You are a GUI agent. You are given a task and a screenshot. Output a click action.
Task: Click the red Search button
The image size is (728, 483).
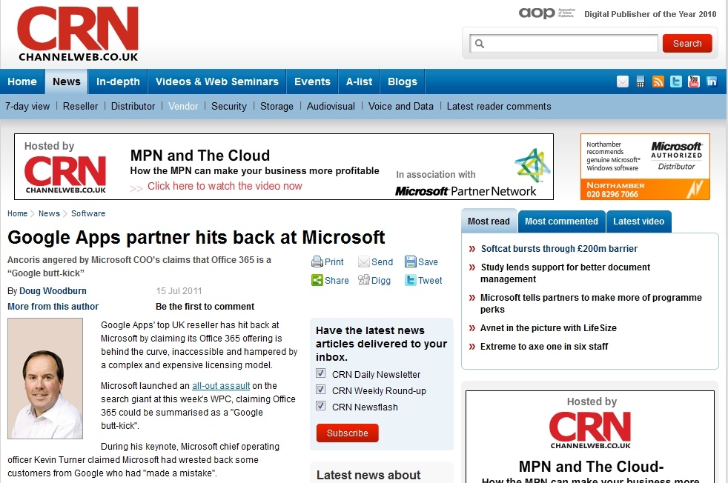coord(687,44)
